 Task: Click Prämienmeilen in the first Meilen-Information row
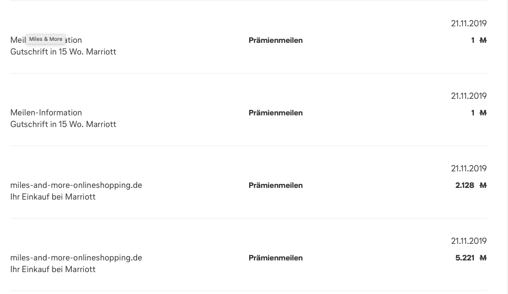click(275, 40)
